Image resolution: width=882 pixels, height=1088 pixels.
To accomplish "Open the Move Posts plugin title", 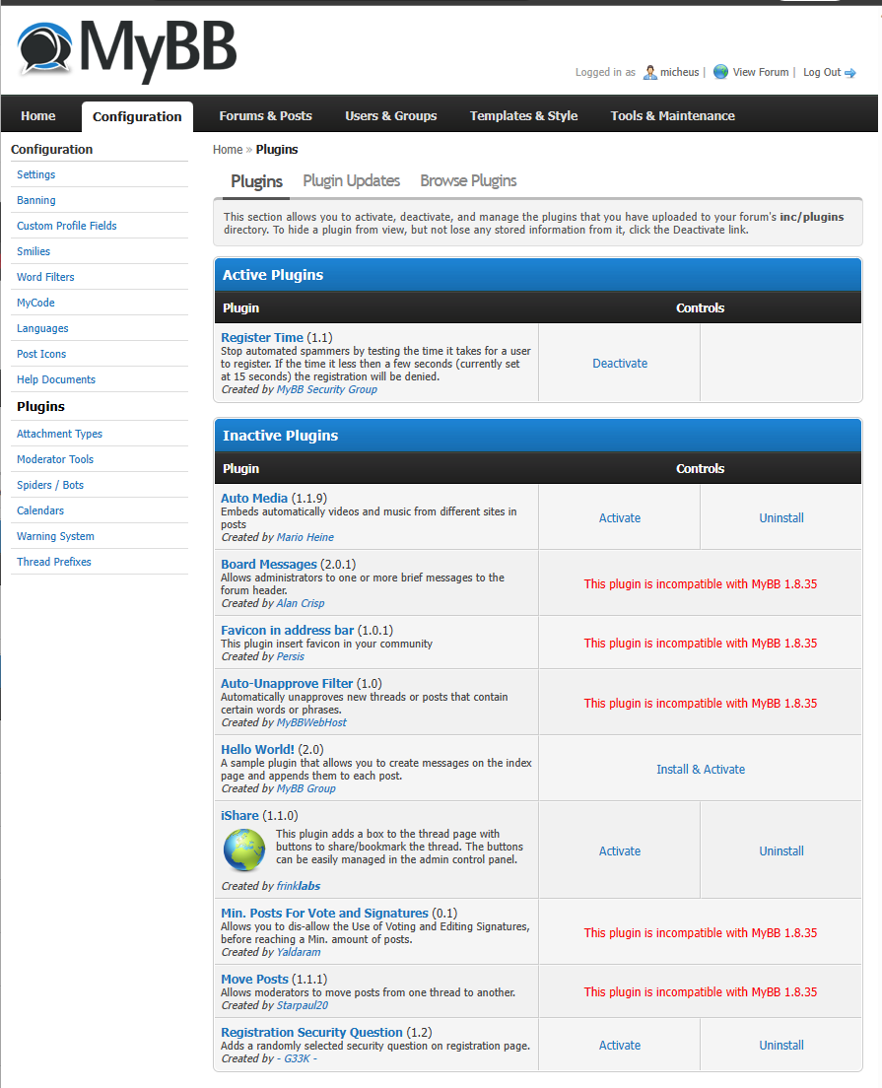I will (254, 980).
